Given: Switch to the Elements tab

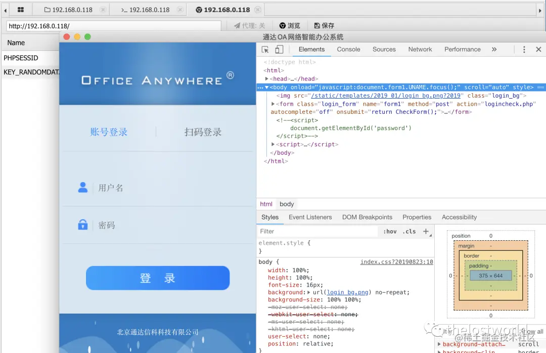Looking at the screenshot, I should 311,50.
